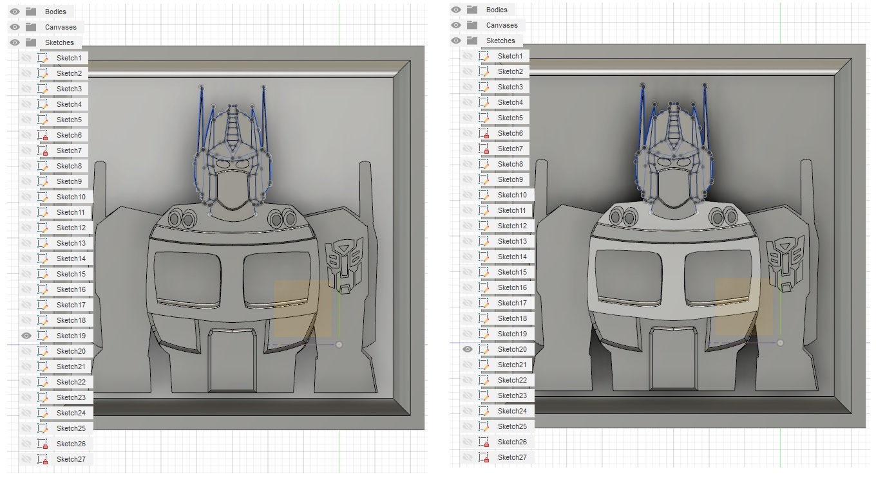The height and width of the screenshot is (481, 876).
Task: Select the Sketch20 sketch icon in right browser
Action: tap(484, 349)
